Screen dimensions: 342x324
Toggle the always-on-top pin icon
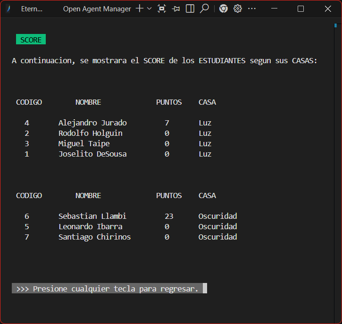pyautogui.click(x=176, y=8)
